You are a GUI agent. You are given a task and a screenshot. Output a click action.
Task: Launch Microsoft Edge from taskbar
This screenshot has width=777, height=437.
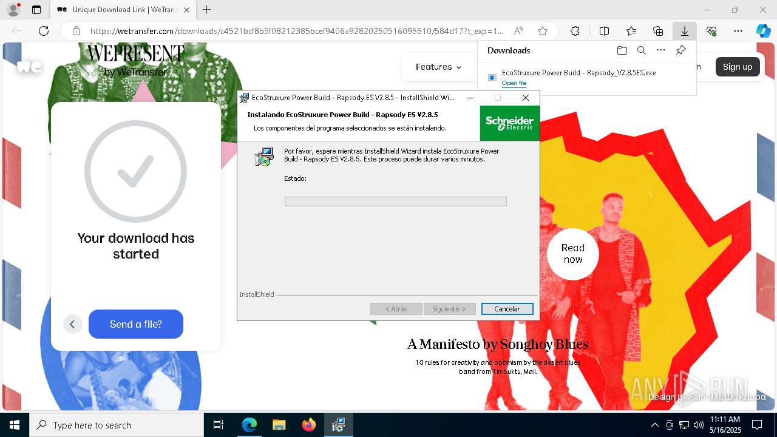(249, 425)
